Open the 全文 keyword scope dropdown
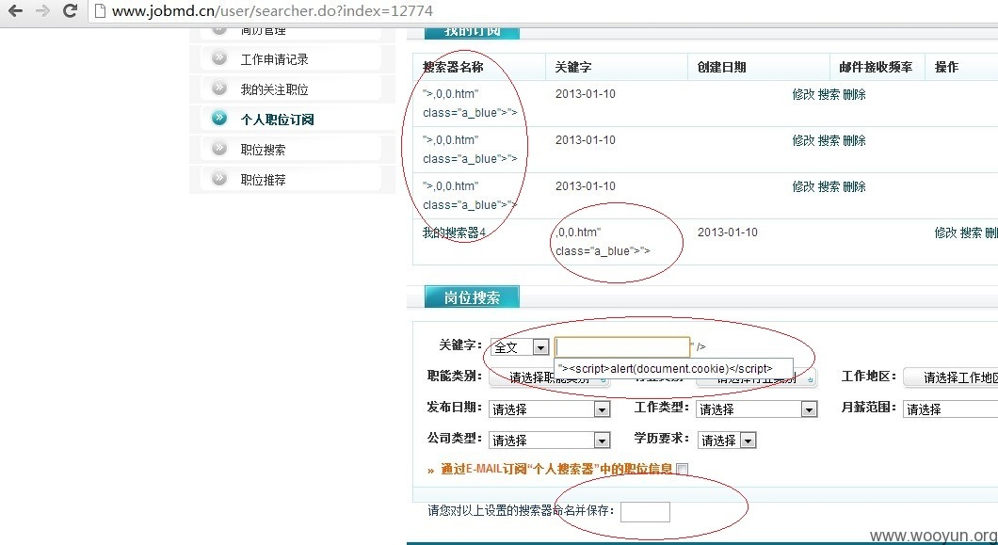998x545 pixels. point(520,347)
